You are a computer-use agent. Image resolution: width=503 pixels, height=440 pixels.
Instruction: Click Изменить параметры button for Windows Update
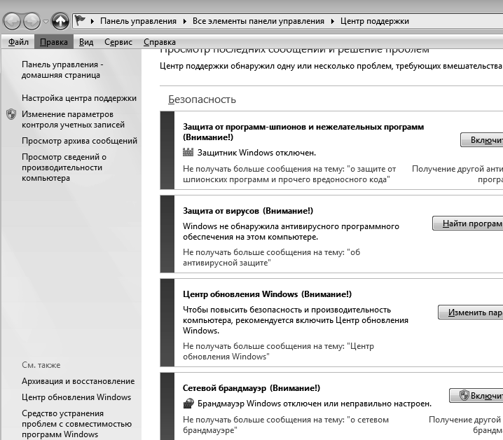[x=470, y=312]
